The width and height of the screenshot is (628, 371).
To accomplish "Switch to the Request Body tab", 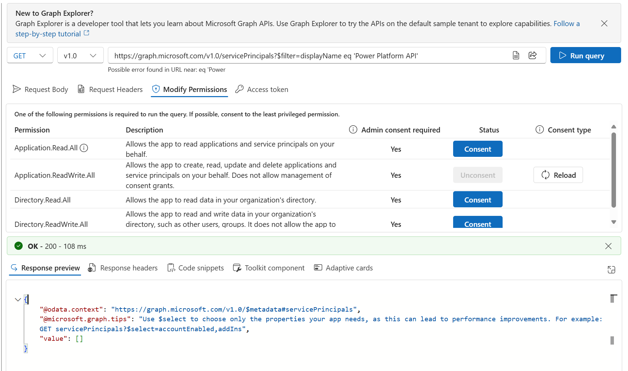I will point(40,89).
